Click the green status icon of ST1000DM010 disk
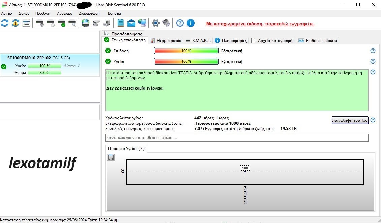This screenshot has width=381, height=223. [4, 66]
